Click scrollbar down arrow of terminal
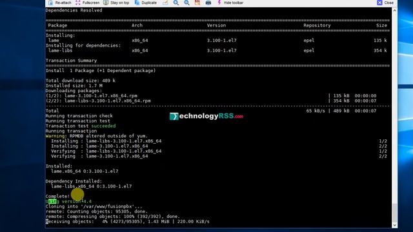This screenshot has width=413, height=232. click(394, 225)
